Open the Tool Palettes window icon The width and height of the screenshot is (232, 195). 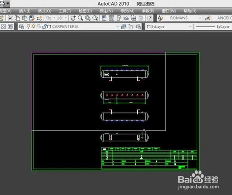(119, 18)
